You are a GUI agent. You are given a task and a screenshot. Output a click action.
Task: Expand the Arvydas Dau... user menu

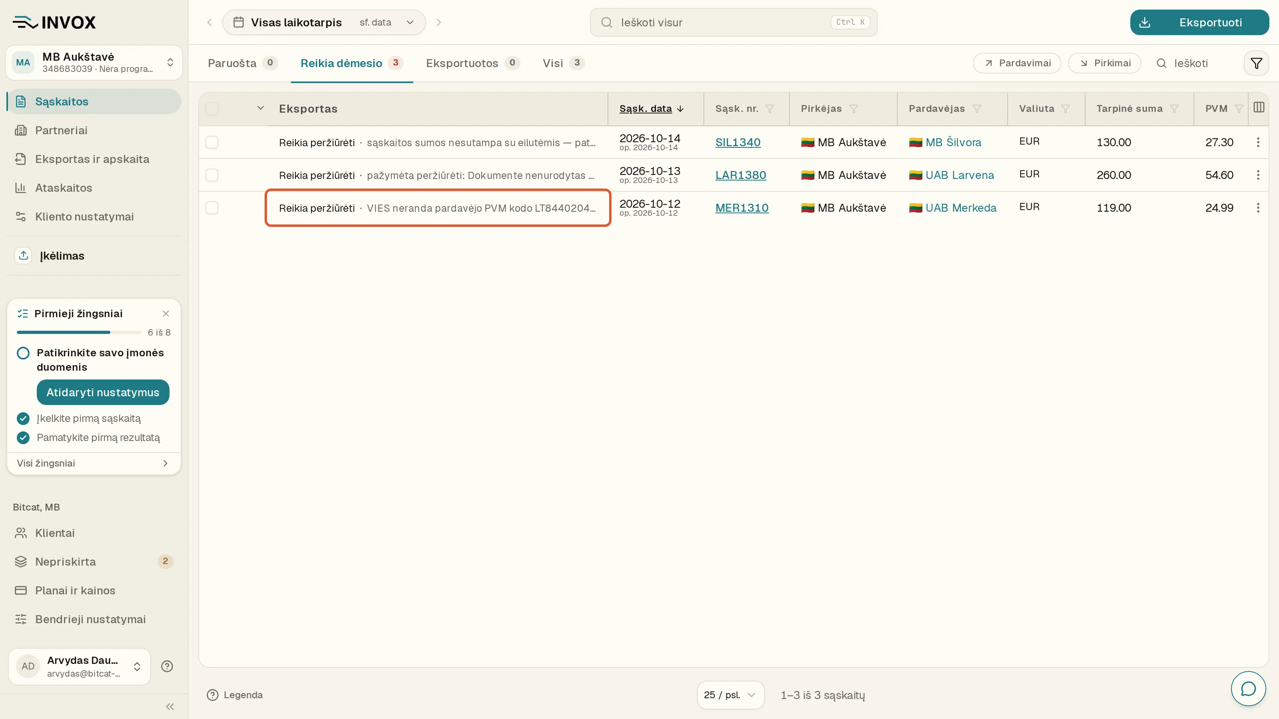click(80, 666)
